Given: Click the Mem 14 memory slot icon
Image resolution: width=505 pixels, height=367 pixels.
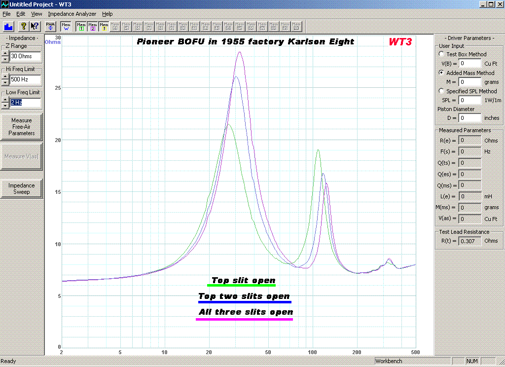Looking at the screenshot, I should 228,27.
